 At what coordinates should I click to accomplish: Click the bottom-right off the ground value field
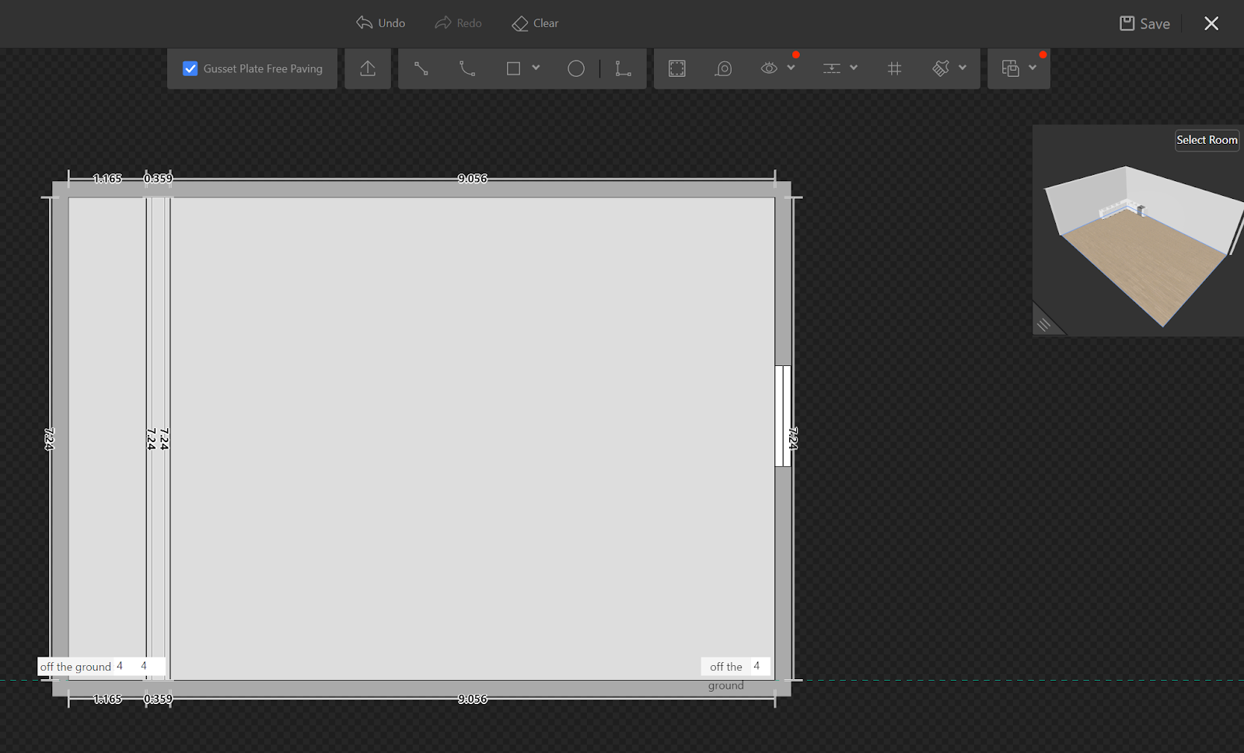tap(757, 666)
